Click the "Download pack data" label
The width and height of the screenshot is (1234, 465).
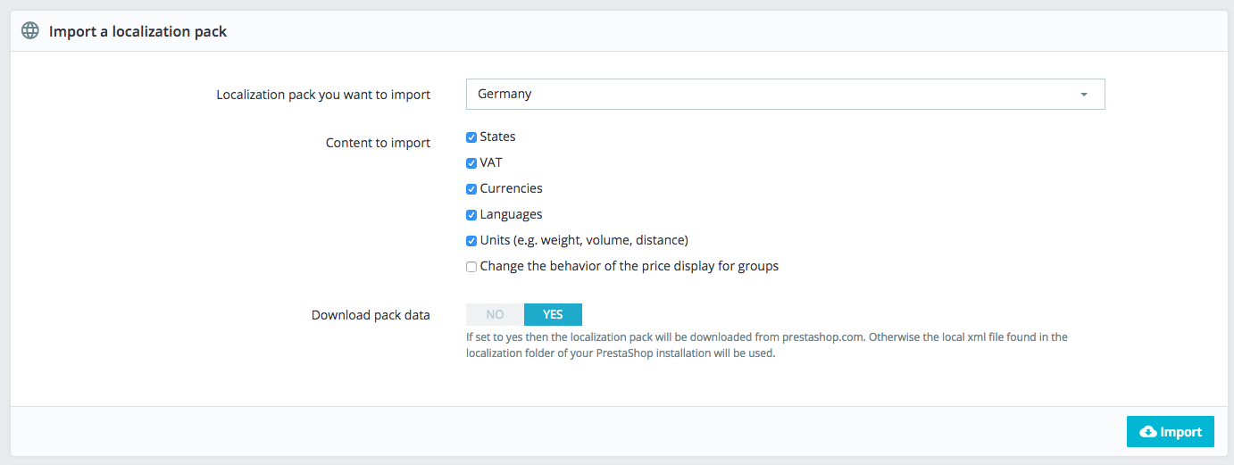pos(371,315)
